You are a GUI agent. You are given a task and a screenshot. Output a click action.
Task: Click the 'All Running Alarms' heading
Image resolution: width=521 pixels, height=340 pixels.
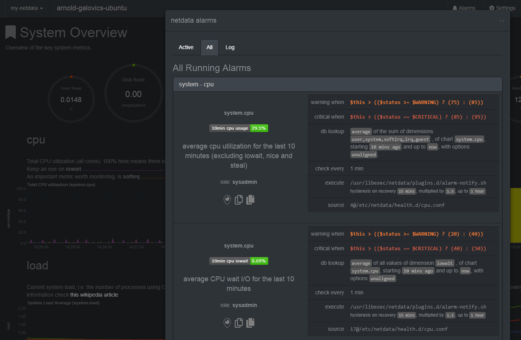[x=212, y=68]
